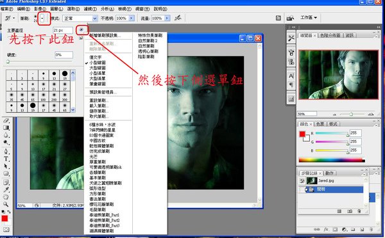385x238 pixels.
Task: Choose 儲存筆刷 menu entry
Action: tap(99, 111)
